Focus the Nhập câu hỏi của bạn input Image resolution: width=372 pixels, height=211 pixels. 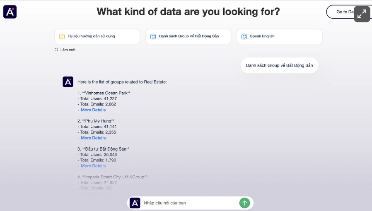(190, 203)
